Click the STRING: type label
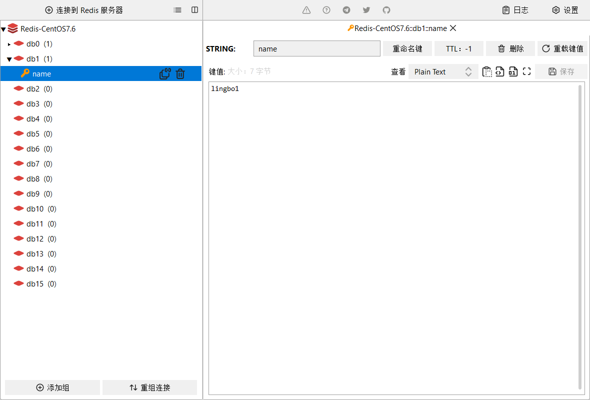The width and height of the screenshot is (590, 400). coord(220,48)
